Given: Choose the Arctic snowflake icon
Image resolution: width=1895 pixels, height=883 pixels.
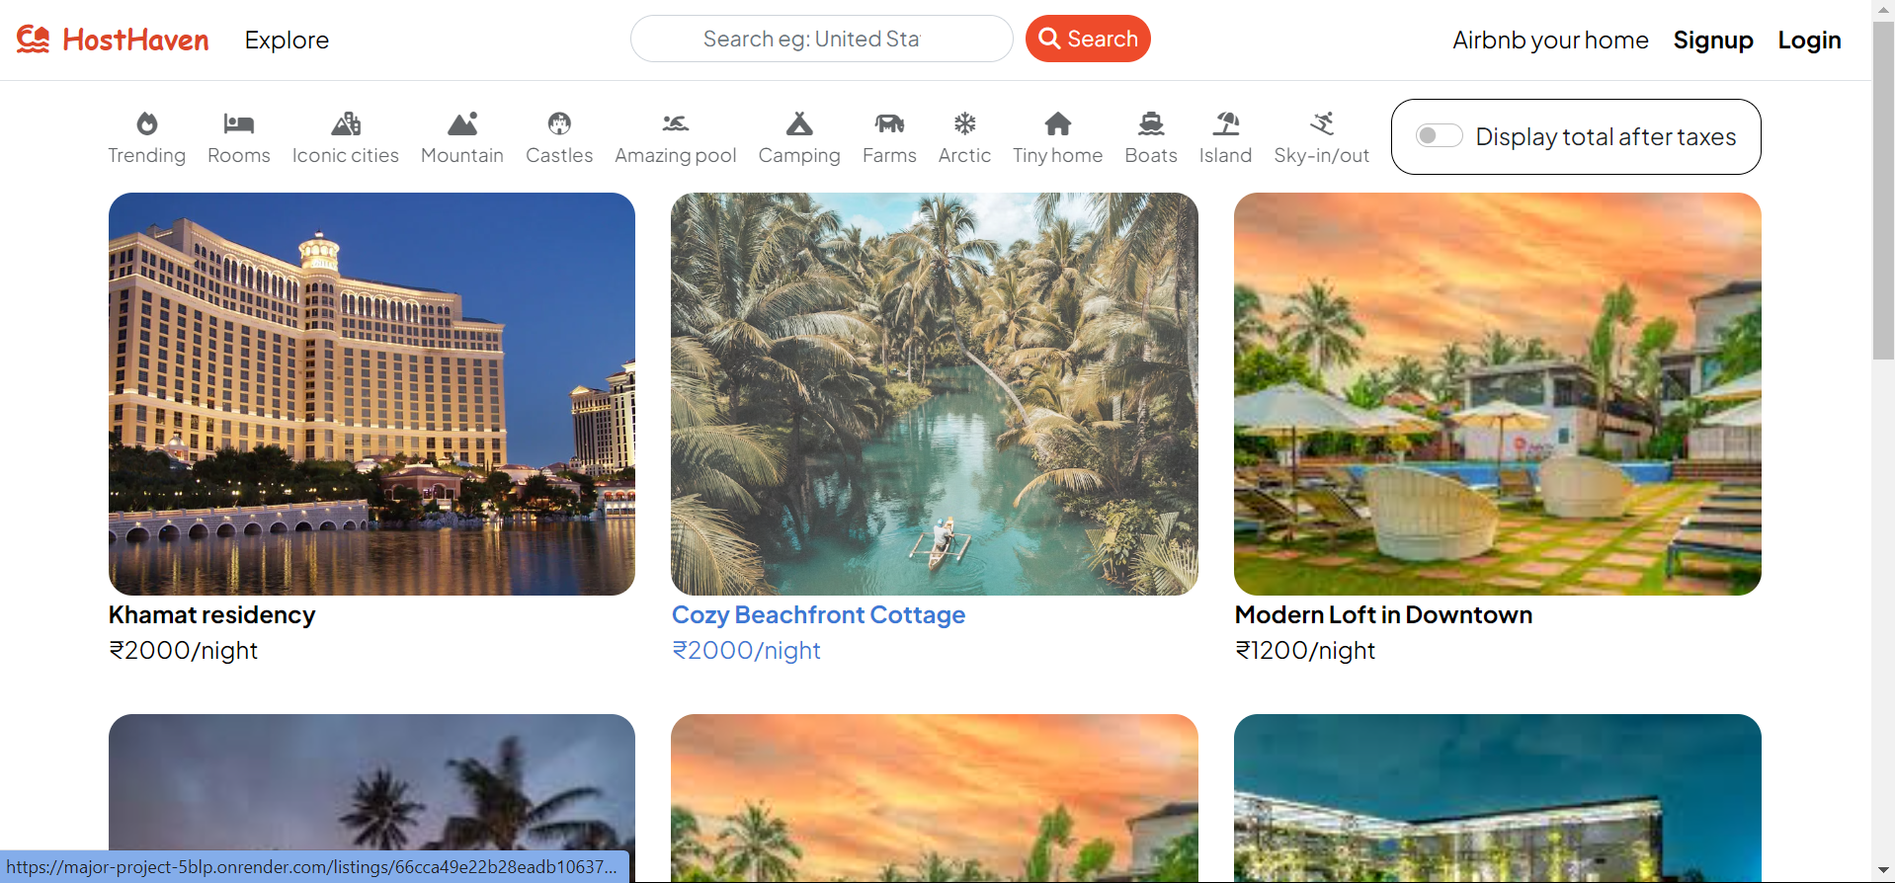Looking at the screenshot, I should pos(964,124).
